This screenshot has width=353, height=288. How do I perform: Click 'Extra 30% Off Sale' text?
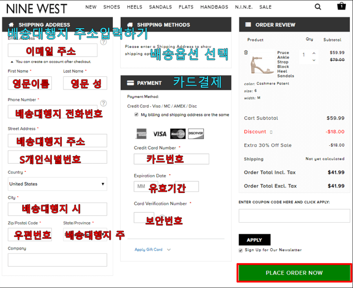pyautogui.click(x=268, y=145)
